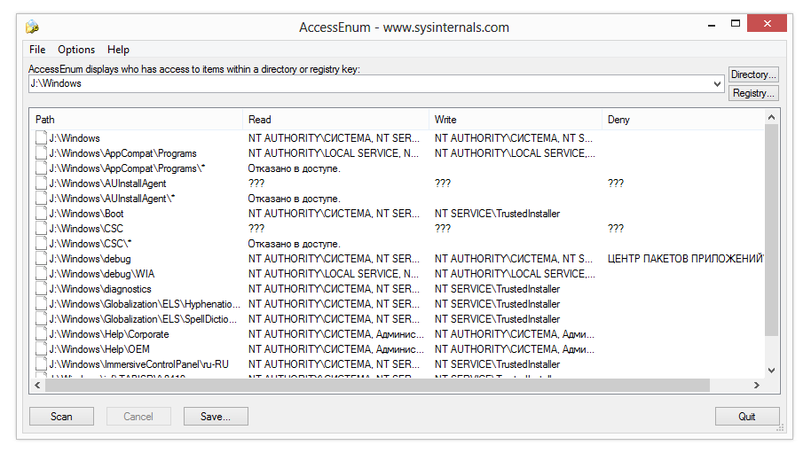The height and width of the screenshot is (461, 811).
Task: Click the icon beside J:\Windows\diagnostics
Action: tap(41, 289)
